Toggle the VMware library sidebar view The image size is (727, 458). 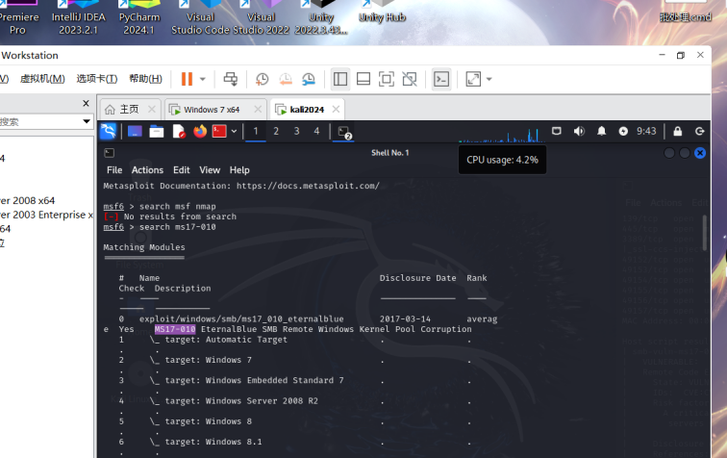click(340, 79)
